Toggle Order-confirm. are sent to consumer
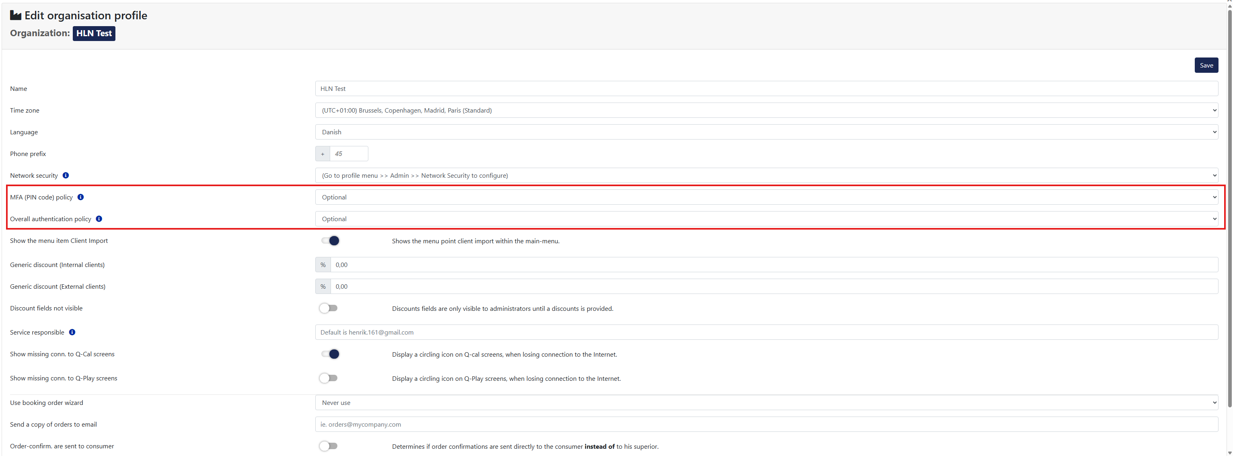This screenshot has width=1237, height=460. tap(329, 446)
